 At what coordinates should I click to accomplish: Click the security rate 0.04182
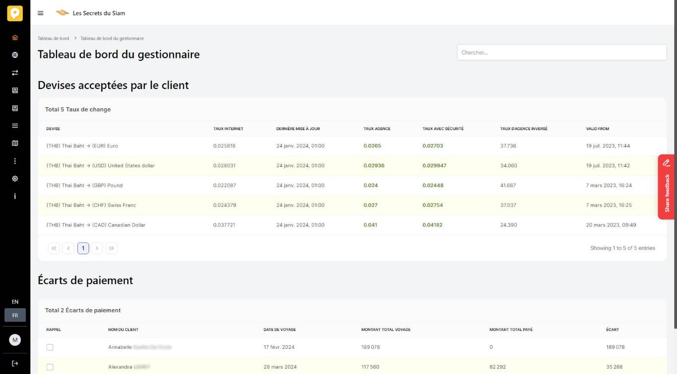(432, 225)
